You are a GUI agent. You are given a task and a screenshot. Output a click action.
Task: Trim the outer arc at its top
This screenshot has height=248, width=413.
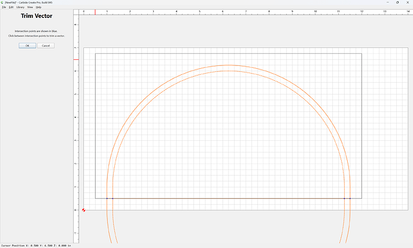229,65
